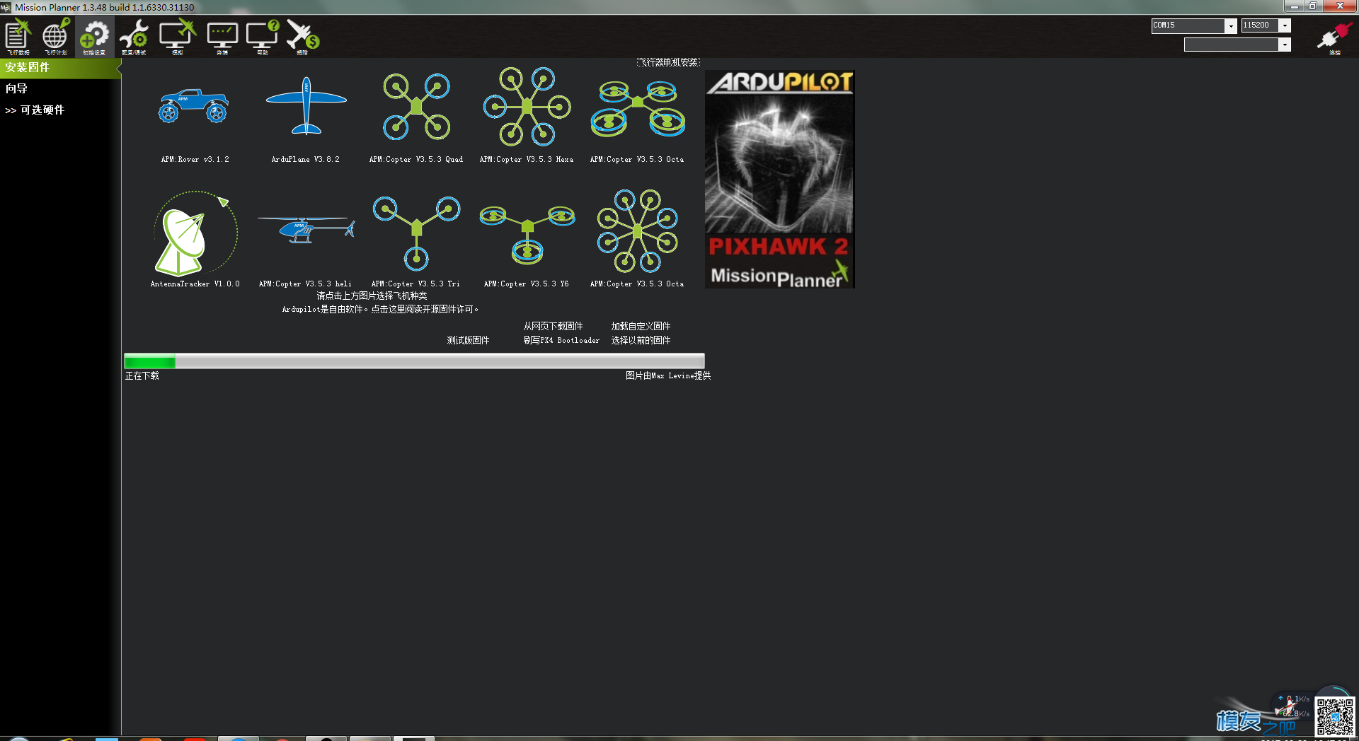Select 向导 (Wizard) sidebar item
Viewport: 1359px width, 741px height.
click(16, 88)
